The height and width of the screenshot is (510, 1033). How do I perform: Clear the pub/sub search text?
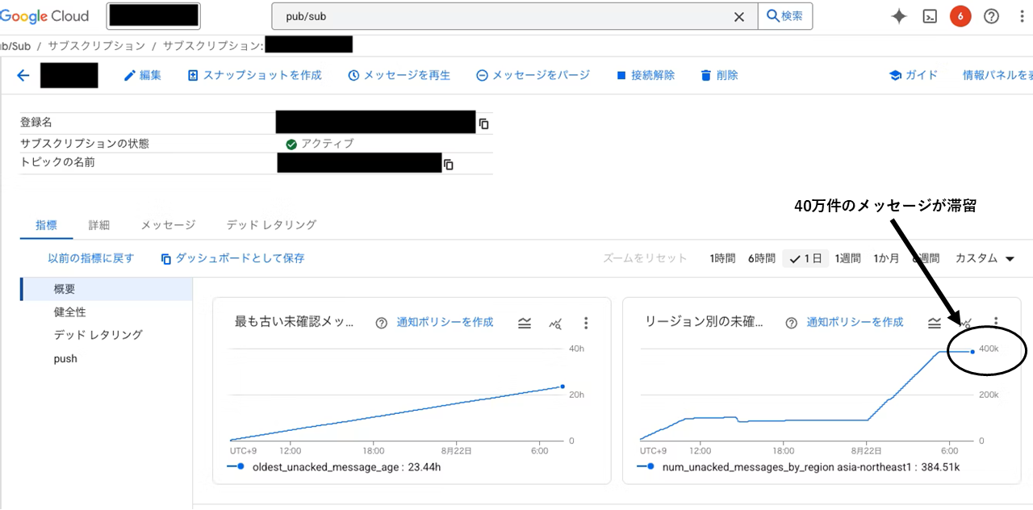[x=738, y=16]
